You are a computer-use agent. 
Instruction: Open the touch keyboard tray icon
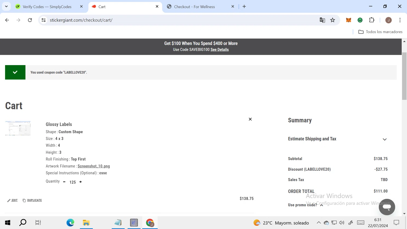tap(361, 223)
